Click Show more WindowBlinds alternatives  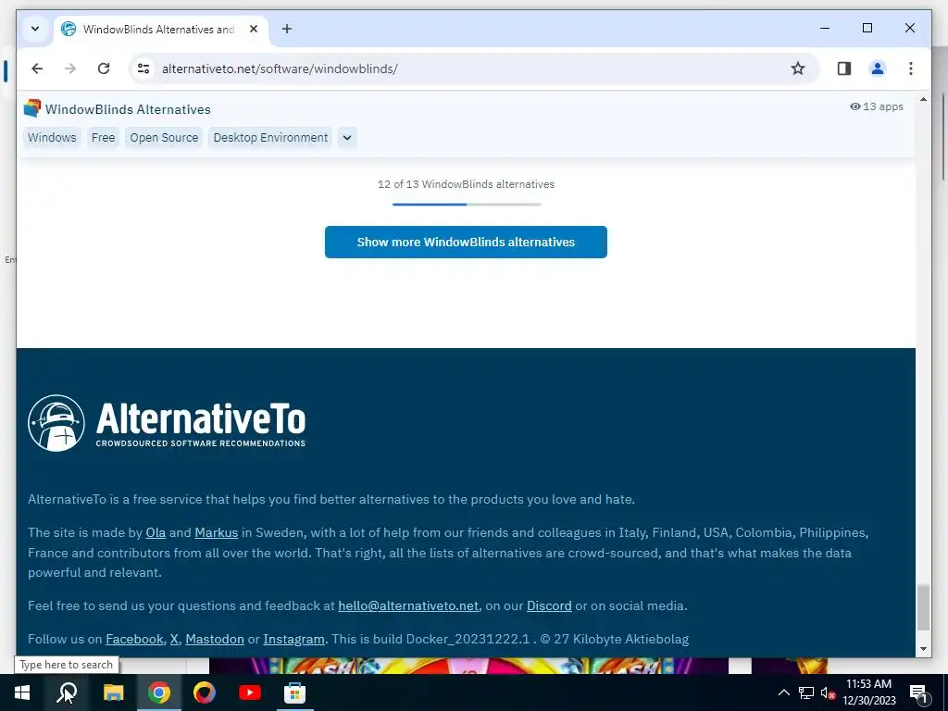466,242
